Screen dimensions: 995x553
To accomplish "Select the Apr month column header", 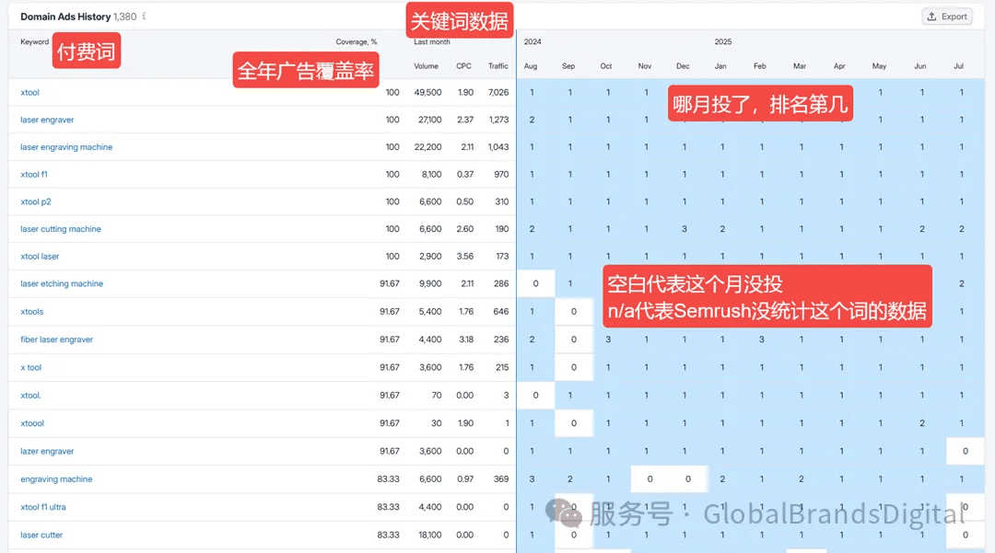I will [839, 66].
